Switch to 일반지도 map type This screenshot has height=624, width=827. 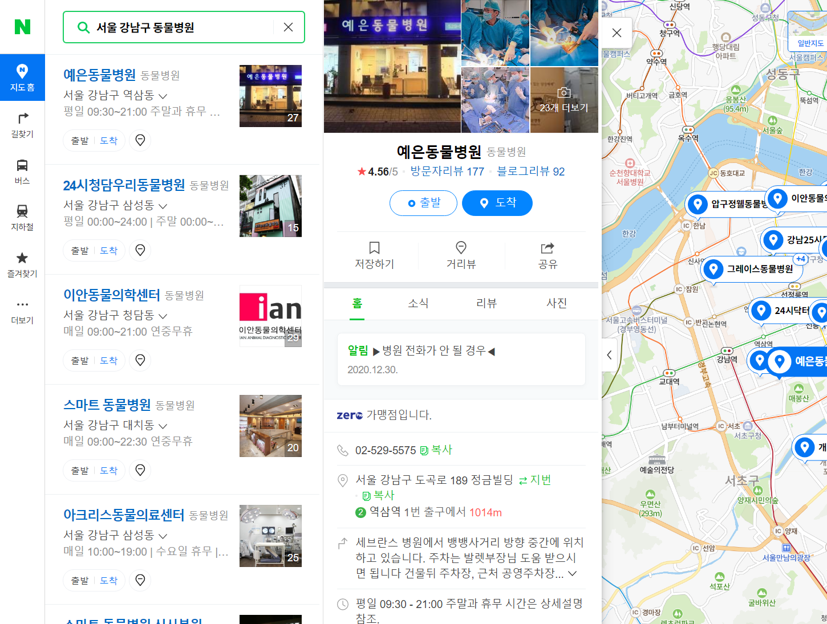(810, 43)
